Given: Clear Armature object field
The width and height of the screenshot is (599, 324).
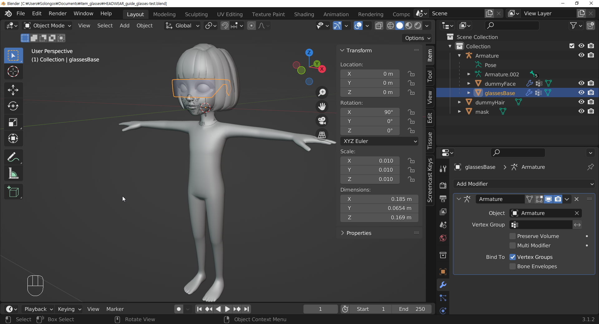Looking at the screenshot, I should 577,213.
